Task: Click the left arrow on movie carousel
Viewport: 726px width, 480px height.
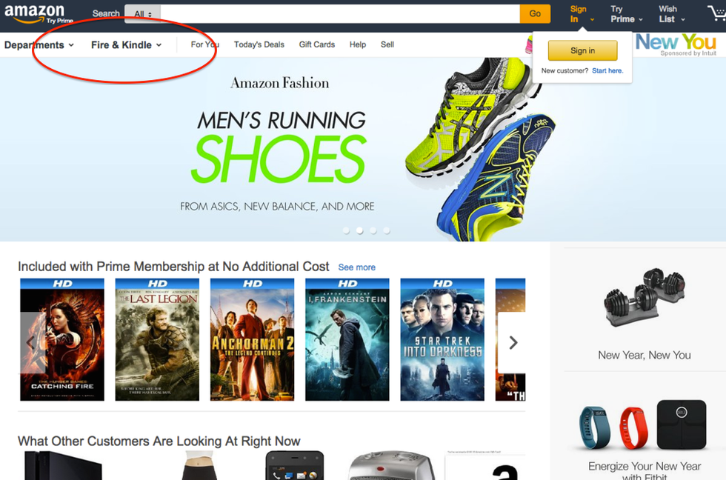Action: click(x=30, y=342)
